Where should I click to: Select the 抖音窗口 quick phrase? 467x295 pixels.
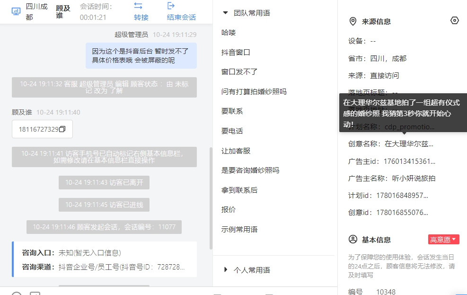tap(236, 53)
